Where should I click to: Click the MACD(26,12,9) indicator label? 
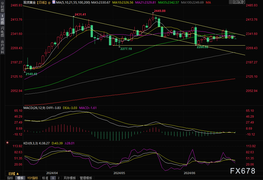pos(34,108)
